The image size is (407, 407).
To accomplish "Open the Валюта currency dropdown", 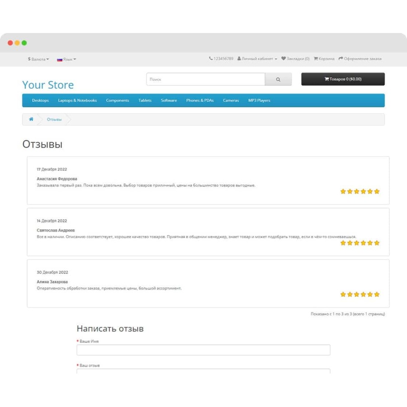I will (x=38, y=59).
